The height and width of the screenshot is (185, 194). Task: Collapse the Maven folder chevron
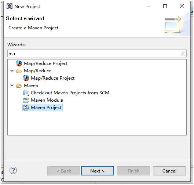(12, 85)
